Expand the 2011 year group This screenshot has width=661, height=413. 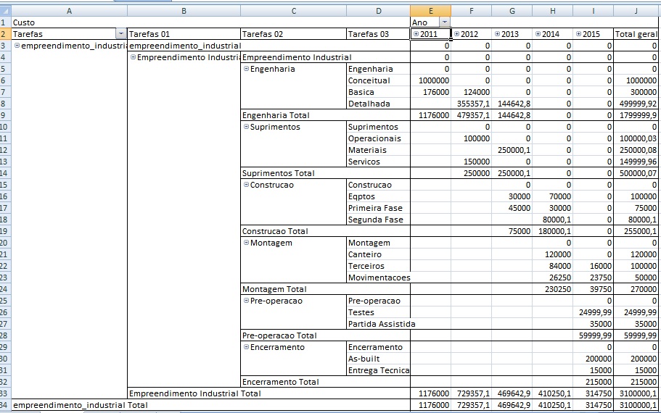(416, 33)
